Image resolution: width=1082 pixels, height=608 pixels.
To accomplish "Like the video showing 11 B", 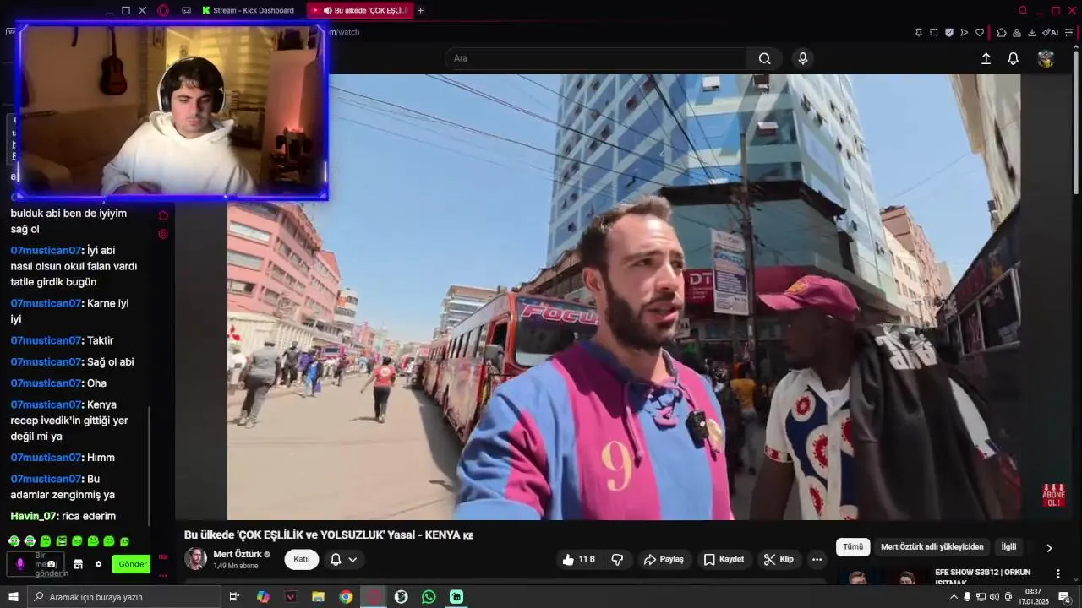I will pyautogui.click(x=579, y=559).
